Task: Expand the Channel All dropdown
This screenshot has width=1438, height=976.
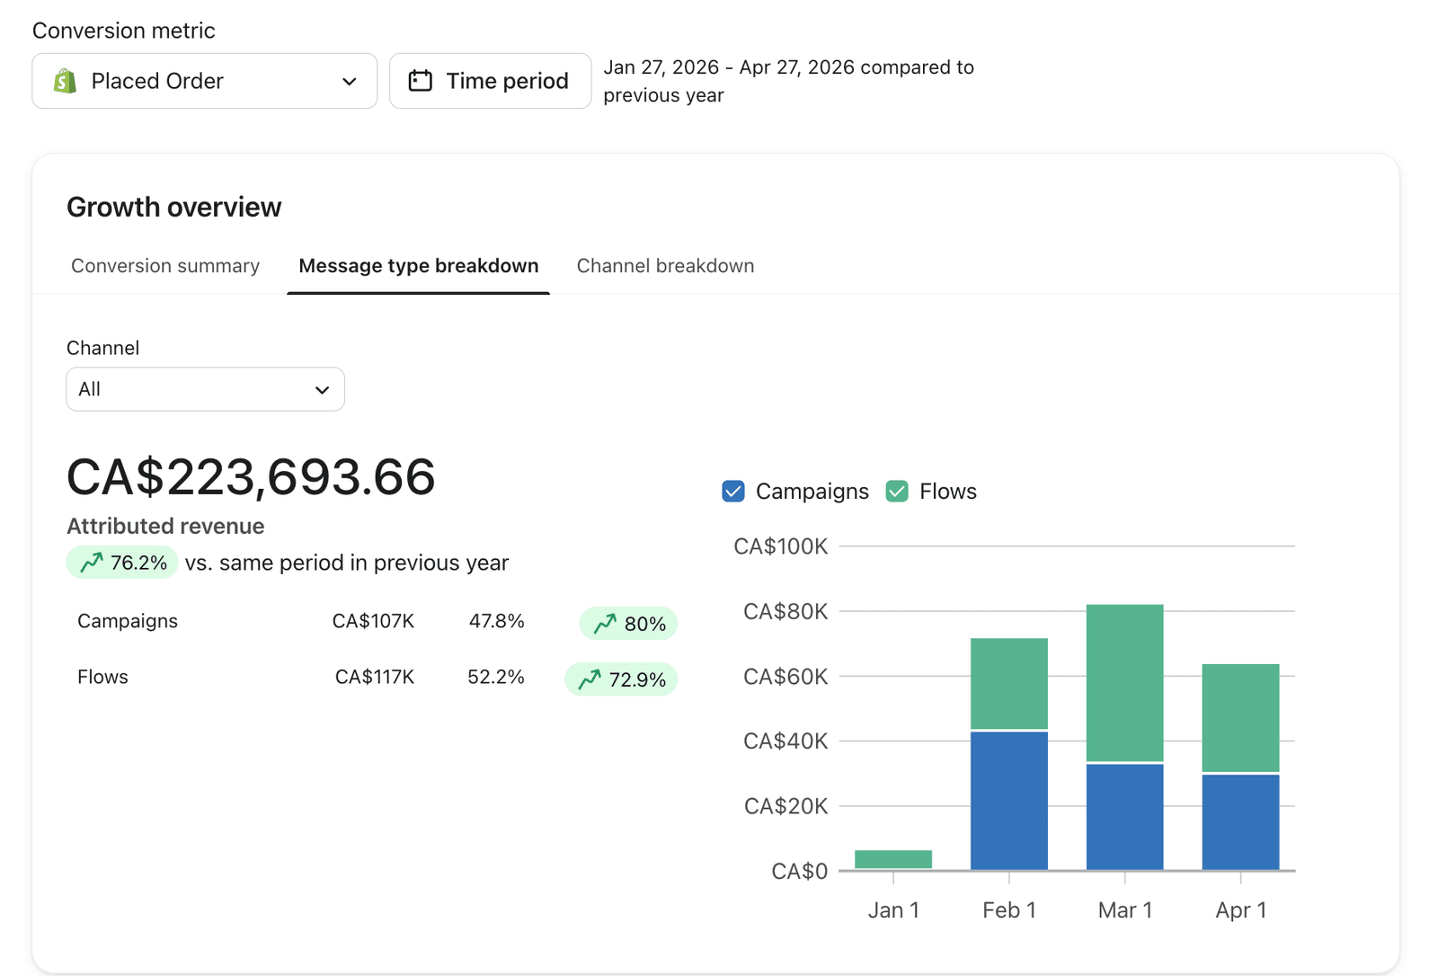Action: click(x=205, y=389)
